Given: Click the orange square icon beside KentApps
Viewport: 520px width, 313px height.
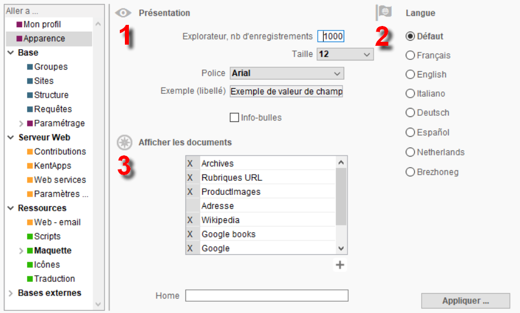Looking at the screenshot, I should coord(30,166).
